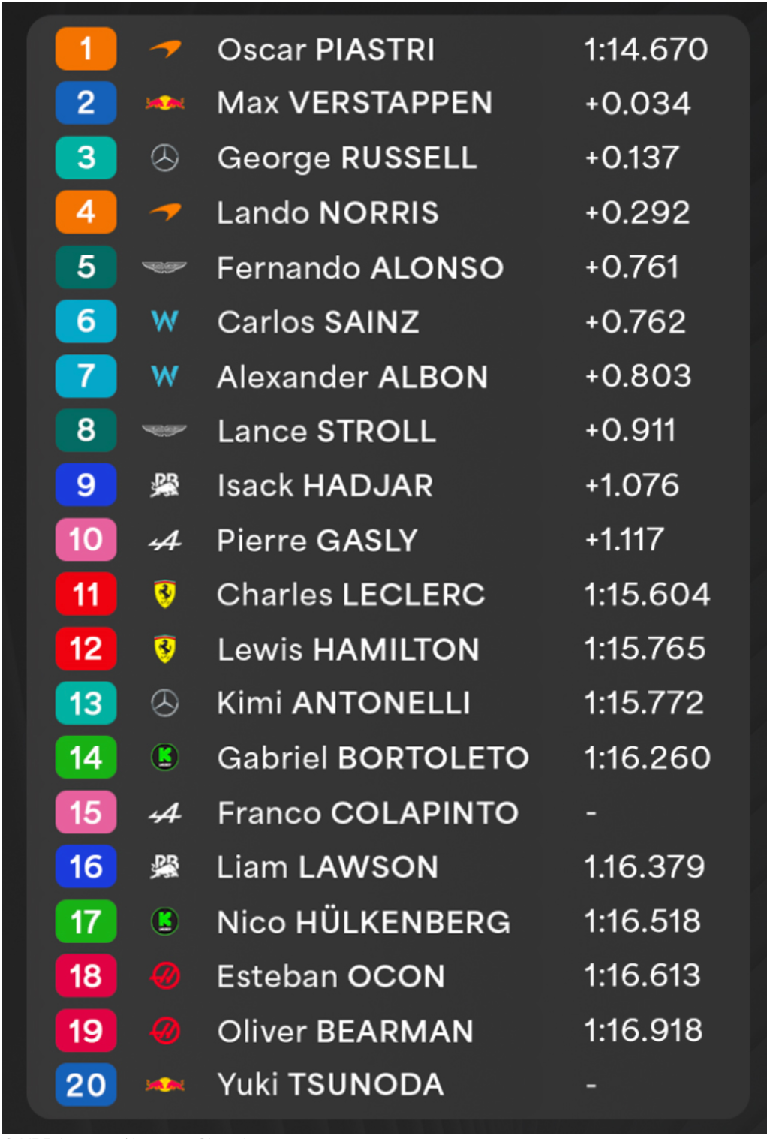Select the blue position 20 badge
This screenshot has width=770, height=1139.
click(x=86, y=1085)
